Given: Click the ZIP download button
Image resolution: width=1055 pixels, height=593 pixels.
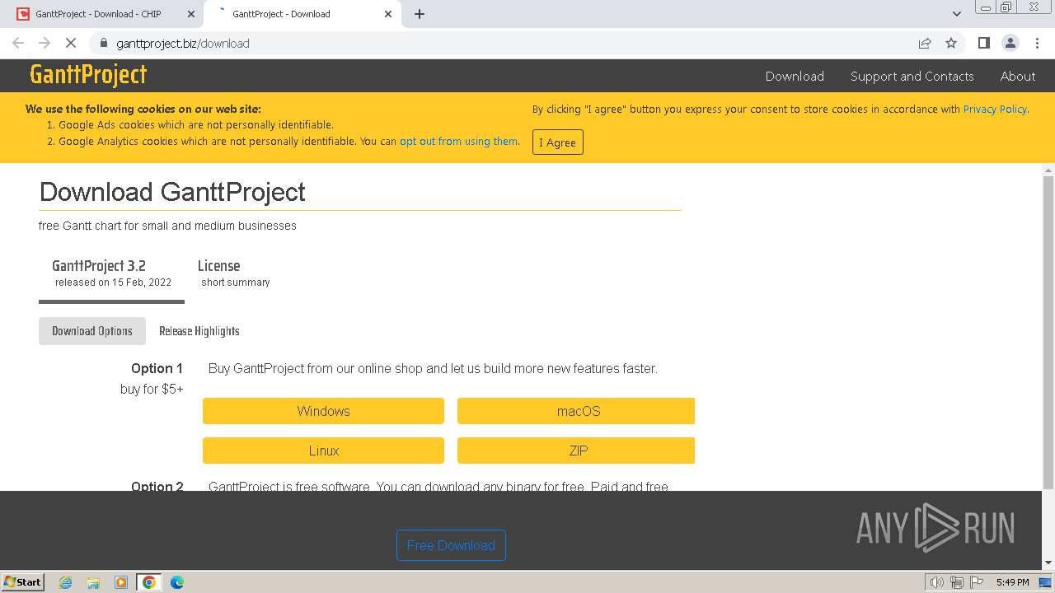Looking at the screenshot, I should pos(576,451).
